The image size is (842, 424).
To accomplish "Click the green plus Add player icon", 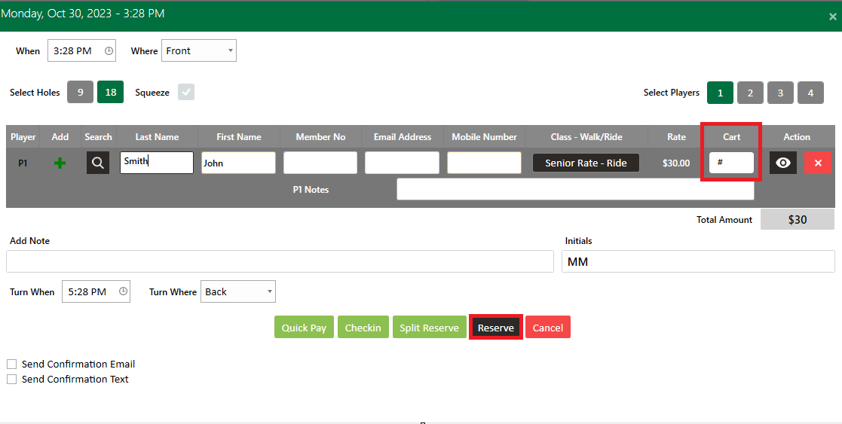I will tap(60, 163).
